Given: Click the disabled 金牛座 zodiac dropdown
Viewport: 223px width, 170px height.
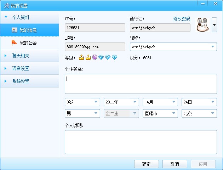Looking at the screenshot, I should point(121,113).
